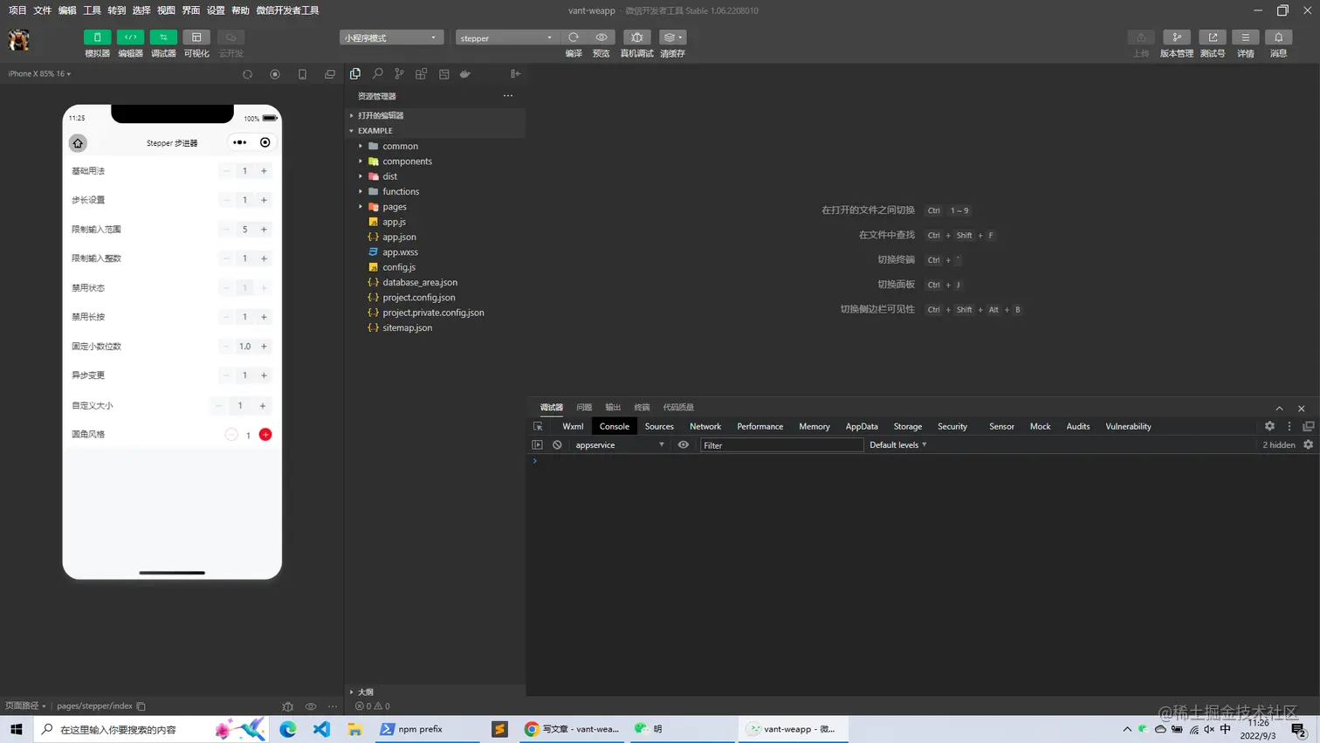This screenshot has width=1320, height=743.
Task: Toggle the 模拟器 simulator panel
Action: tap(97, 38)
